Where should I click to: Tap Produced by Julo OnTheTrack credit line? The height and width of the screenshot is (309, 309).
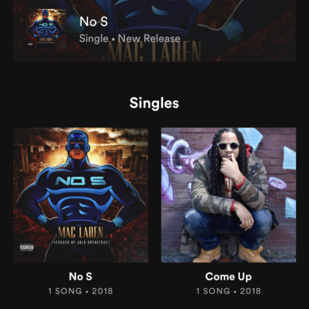click(81, 242)
